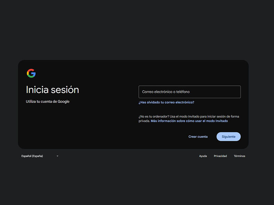Viewport: 274px width, 205px height.
Task: Click the language selector's down-arrow caret
Action: coord(58,156)
